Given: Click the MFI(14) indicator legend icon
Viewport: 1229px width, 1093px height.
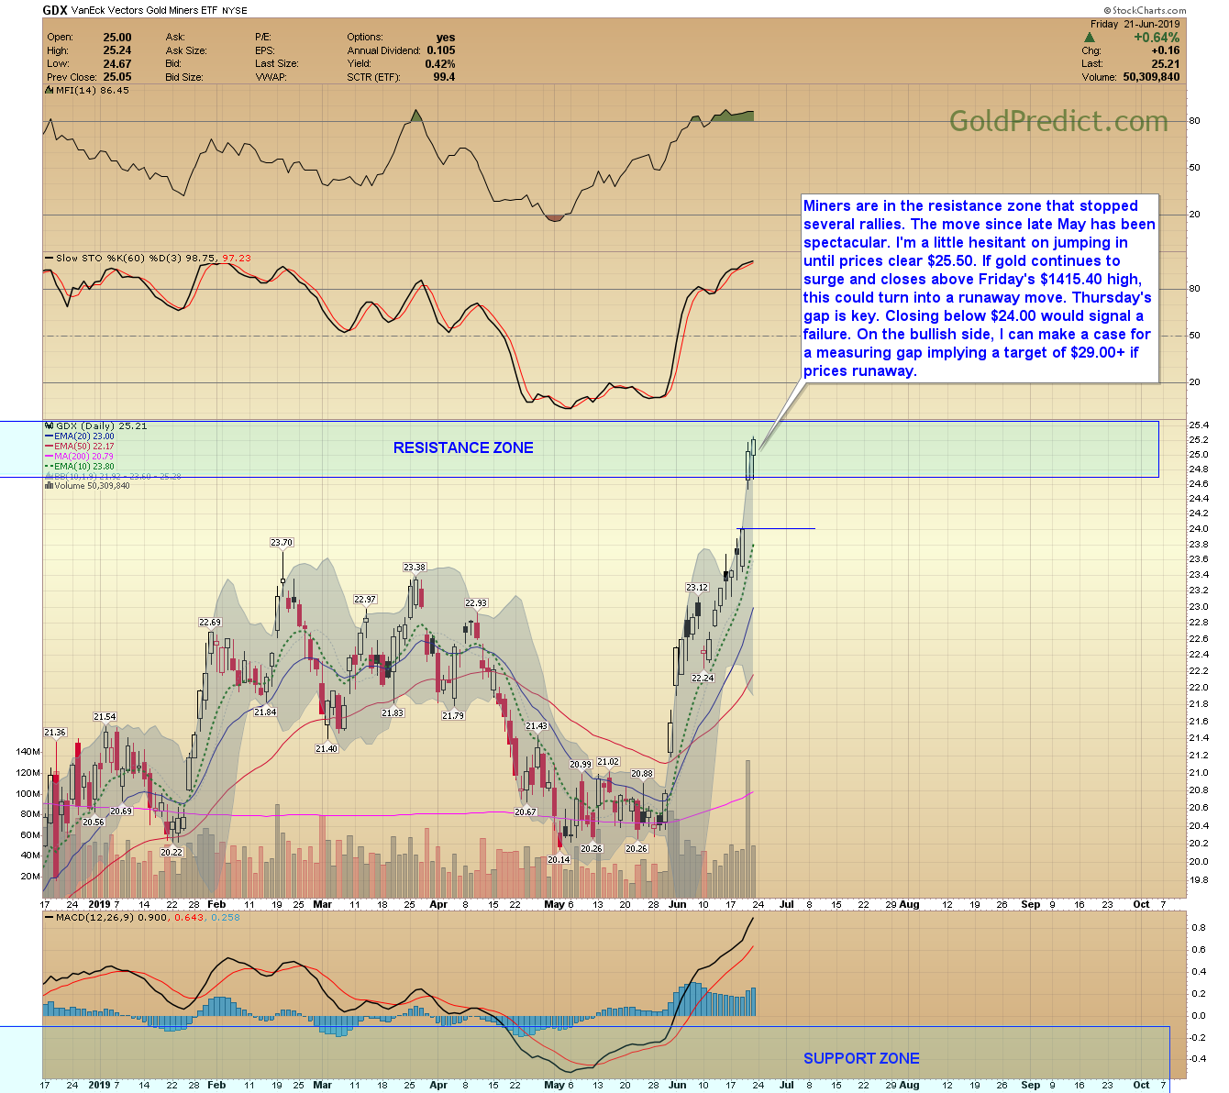Looking at the screenshot, I should (49, 90).
